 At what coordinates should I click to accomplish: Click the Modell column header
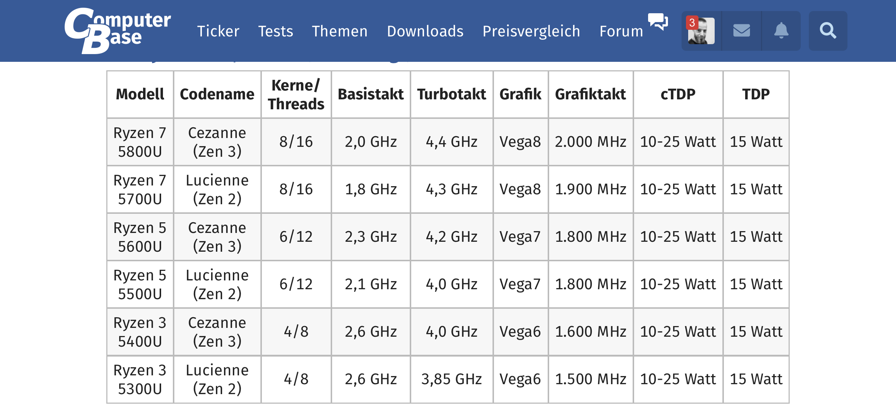[x=140, y=94]
